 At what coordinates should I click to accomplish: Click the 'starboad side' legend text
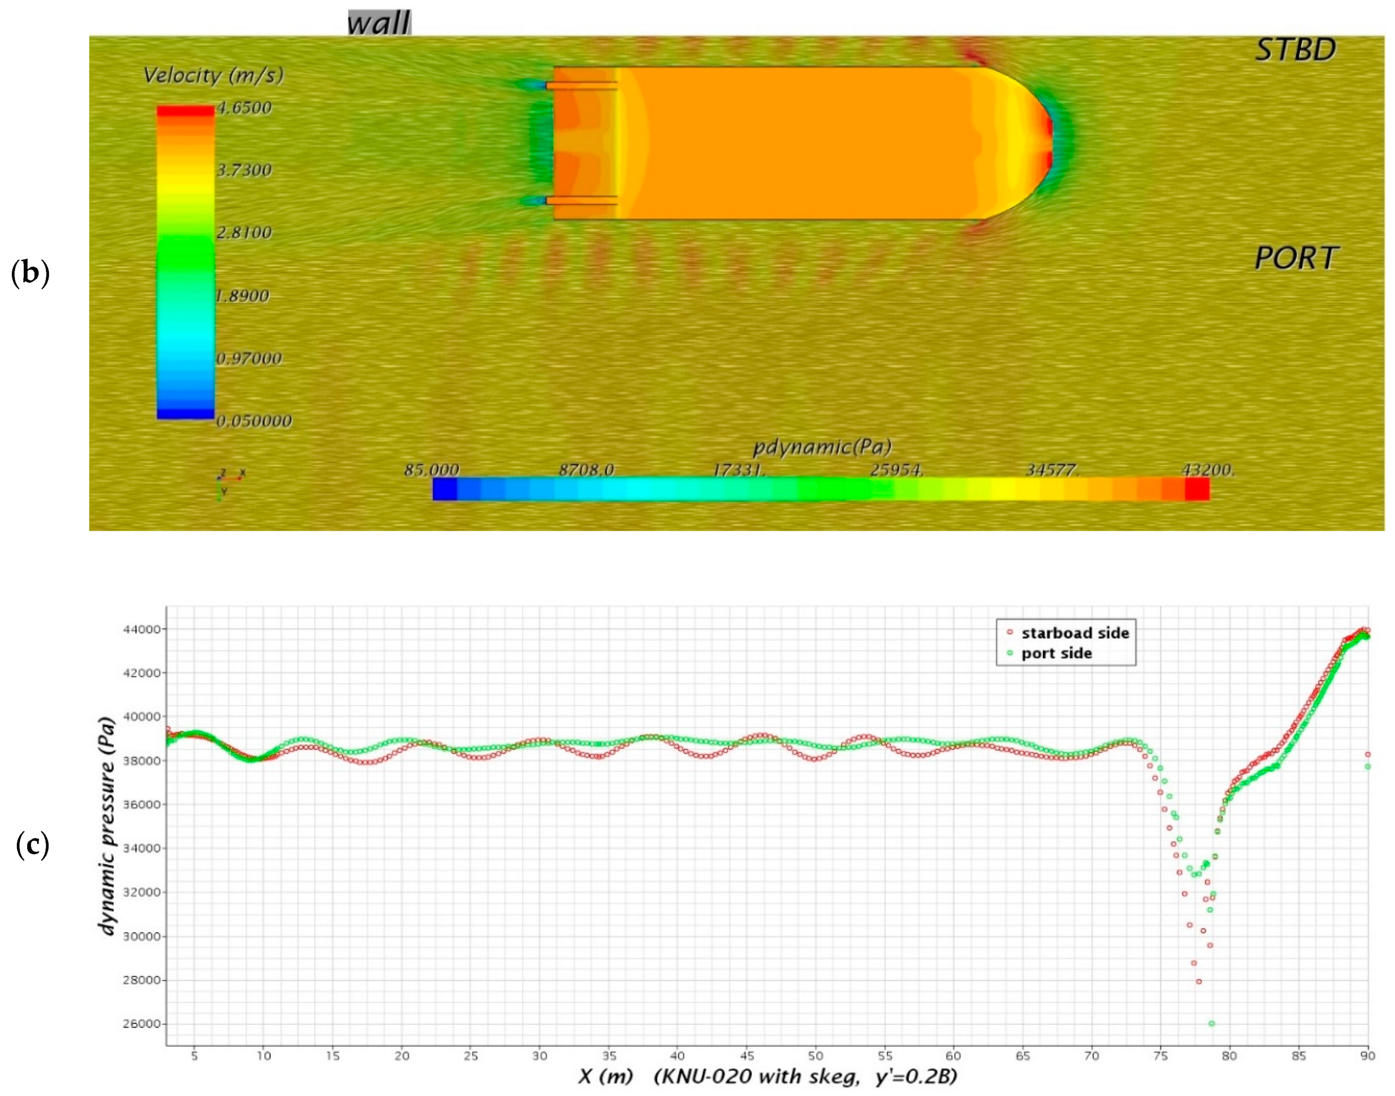[x=1075, y=633]
